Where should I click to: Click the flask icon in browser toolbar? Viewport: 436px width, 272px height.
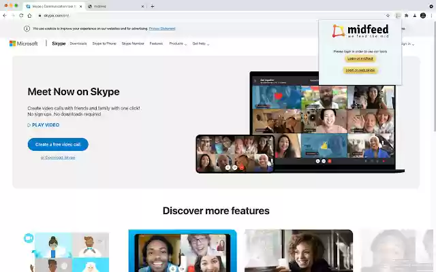(x=415, y=16)
